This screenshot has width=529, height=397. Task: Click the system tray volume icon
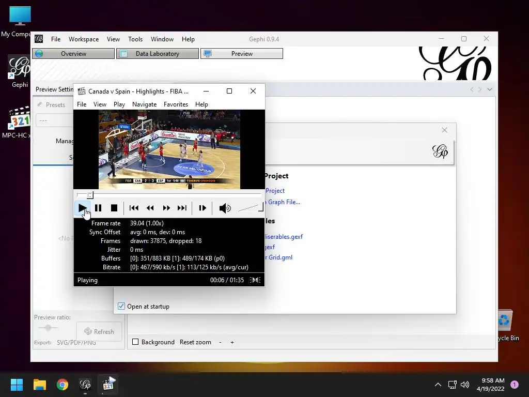click(465, 385)
